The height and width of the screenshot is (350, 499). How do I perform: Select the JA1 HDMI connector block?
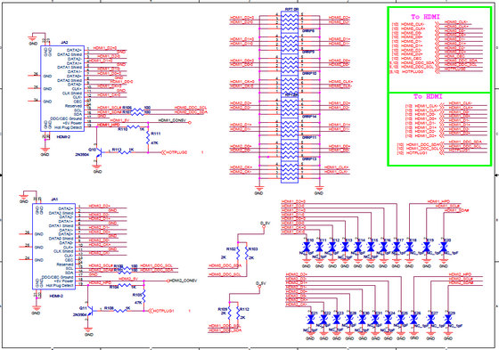point(54,247)
